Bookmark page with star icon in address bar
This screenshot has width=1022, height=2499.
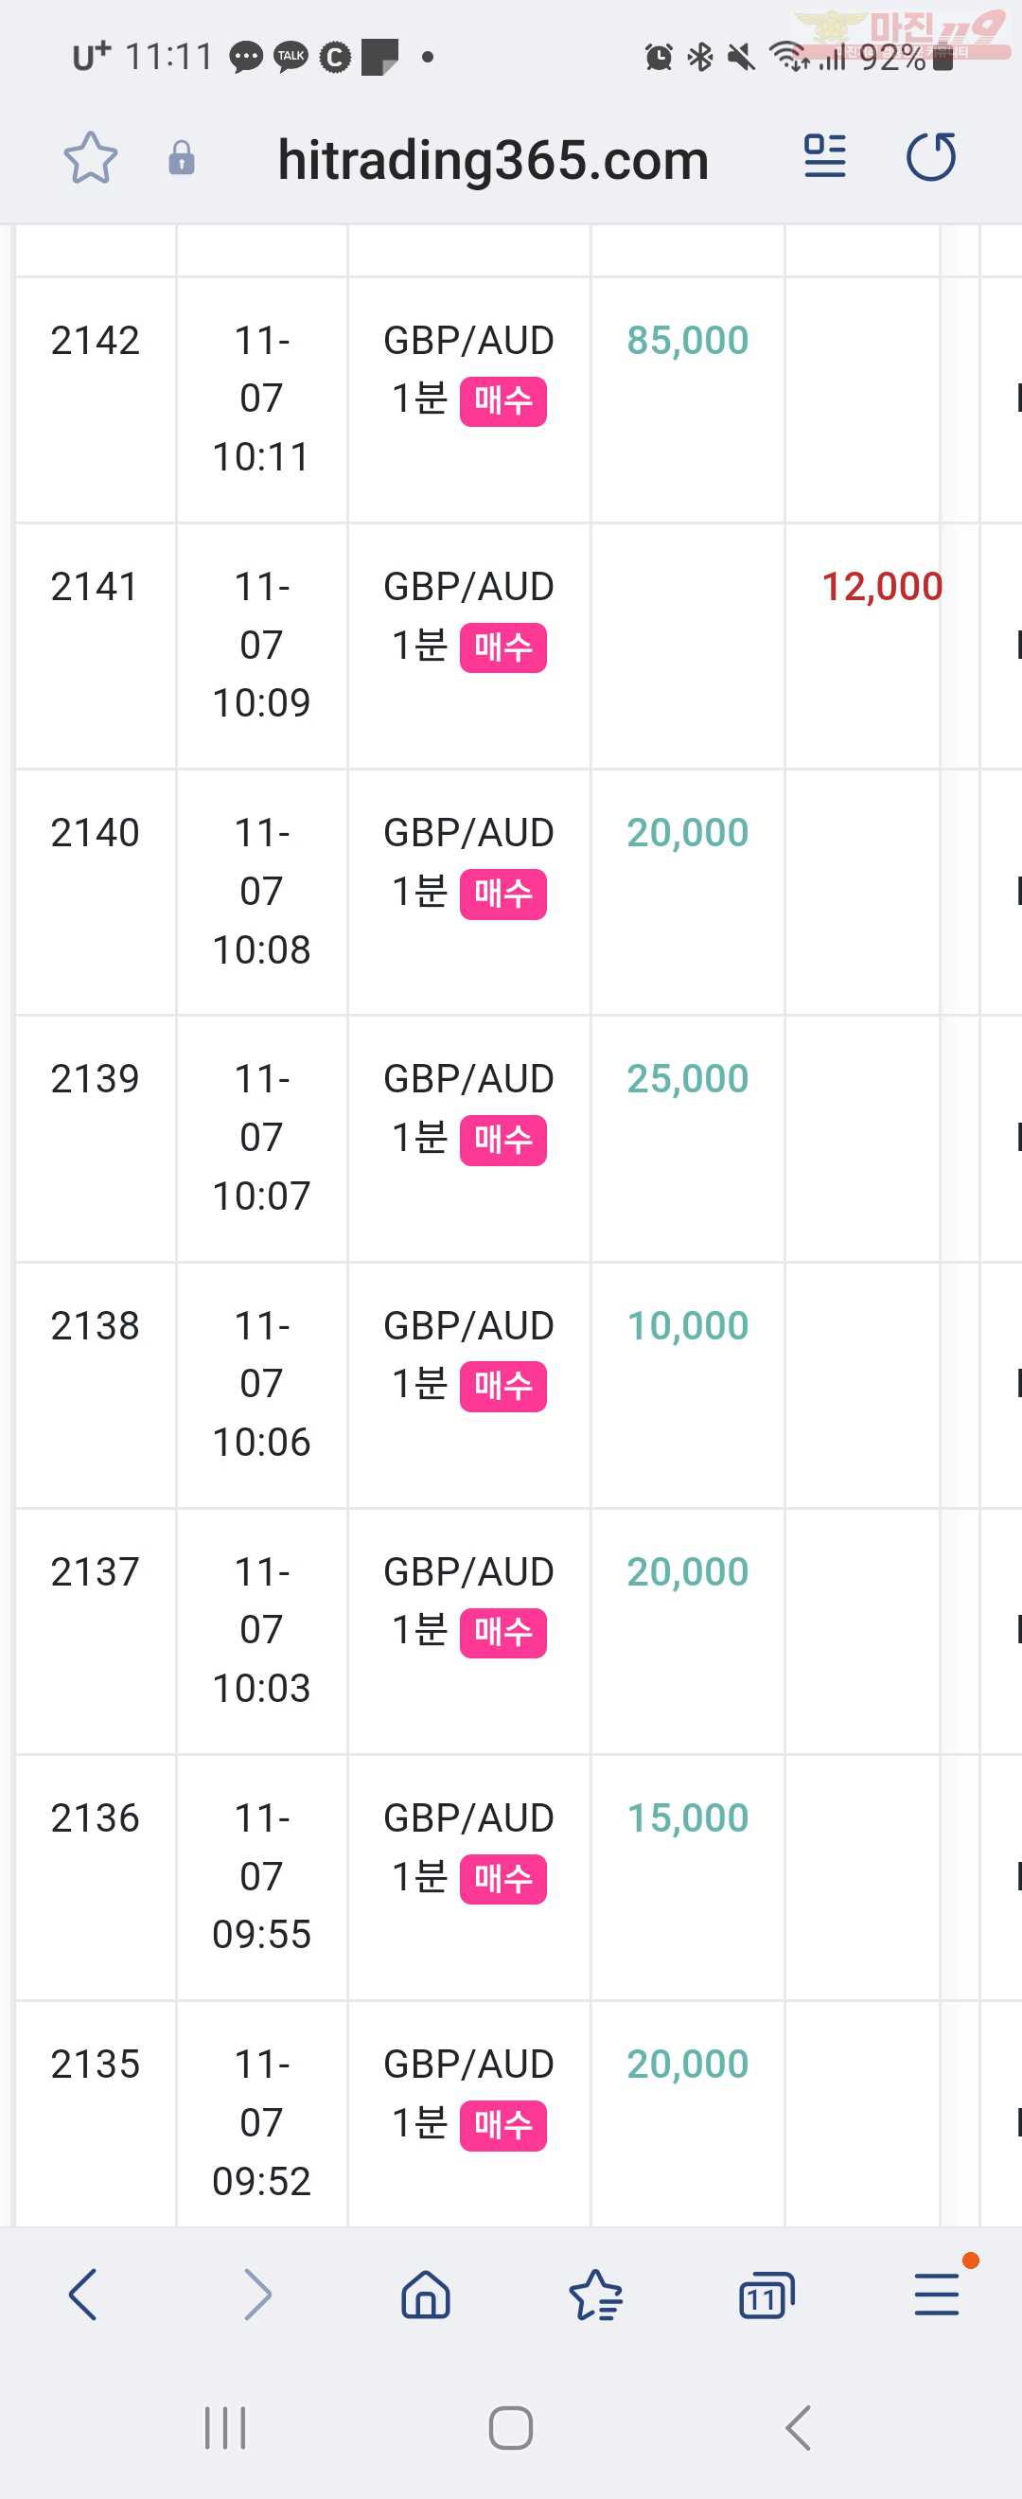91,158
